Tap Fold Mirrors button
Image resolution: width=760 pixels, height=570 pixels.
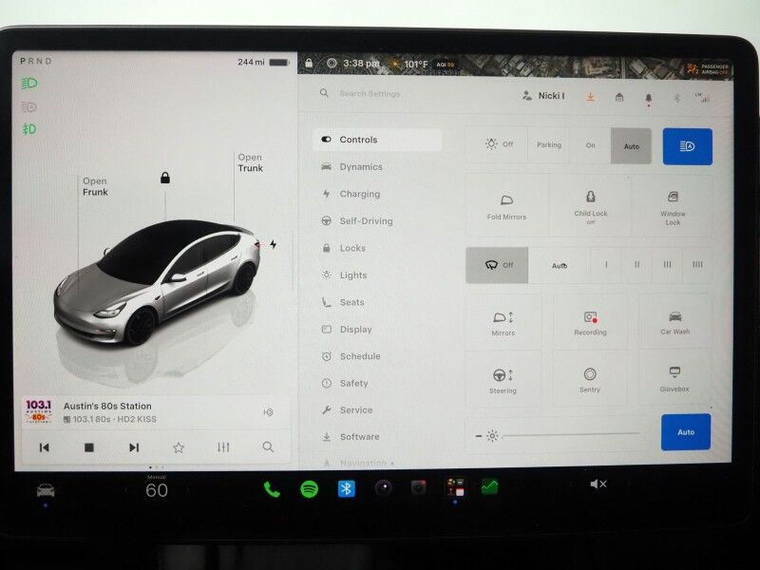[x=506, y=206]
